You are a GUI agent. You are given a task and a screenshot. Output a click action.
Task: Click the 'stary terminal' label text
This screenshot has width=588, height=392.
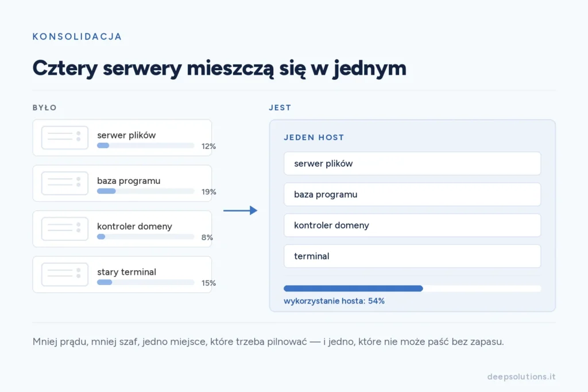(x=126, y=272)
